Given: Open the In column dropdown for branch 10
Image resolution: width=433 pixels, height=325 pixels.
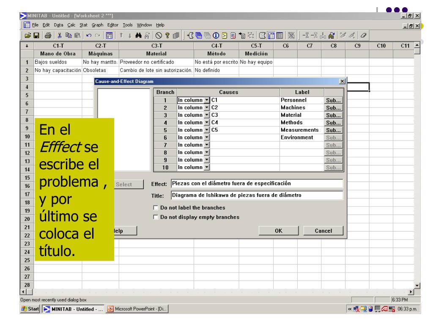Looking at the screenshot, I should tap(207, 167).
